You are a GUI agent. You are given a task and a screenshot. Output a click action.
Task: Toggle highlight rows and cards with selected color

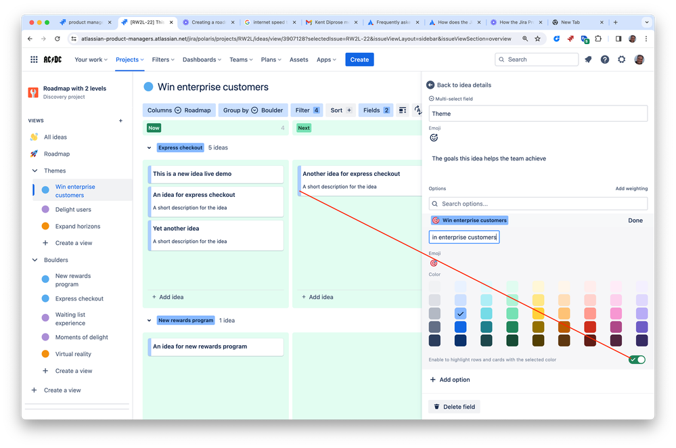point(637,359)
